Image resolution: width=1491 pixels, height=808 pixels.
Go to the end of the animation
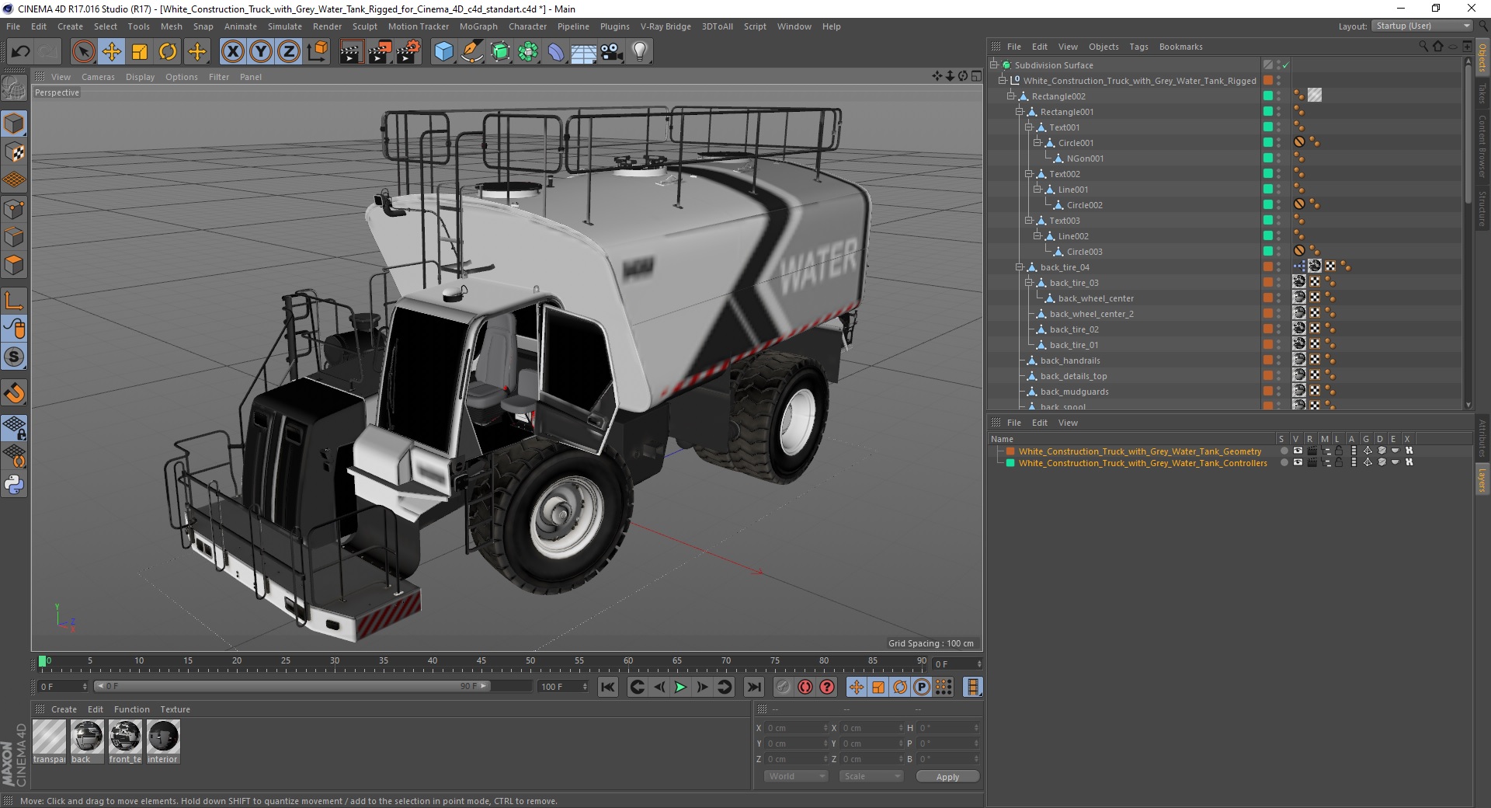(753, 687)
